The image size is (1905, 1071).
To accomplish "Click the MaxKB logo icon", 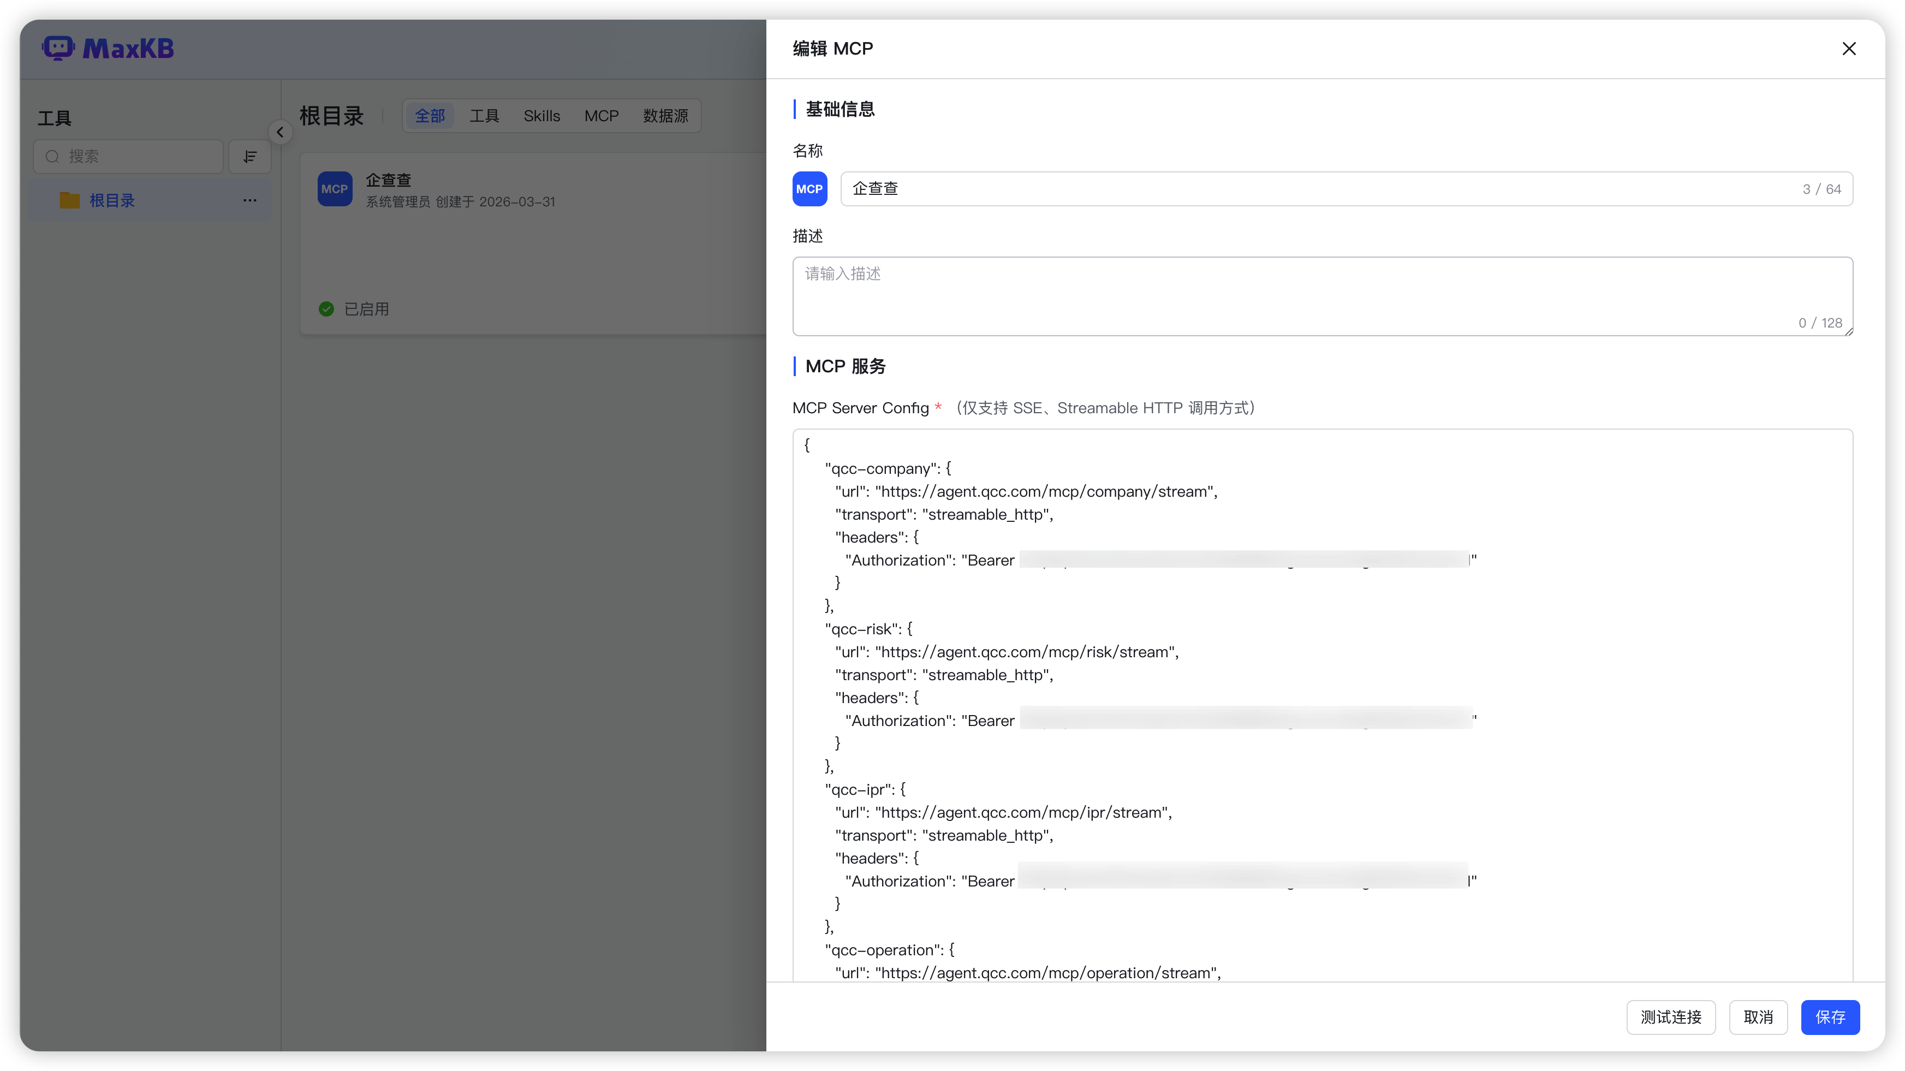I will (58, 48).
